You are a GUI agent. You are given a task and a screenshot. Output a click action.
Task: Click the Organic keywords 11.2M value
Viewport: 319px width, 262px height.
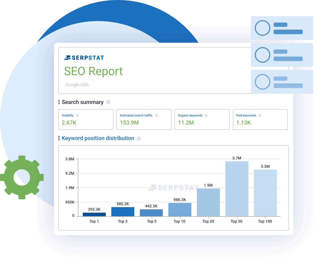(x=186, y=123)
